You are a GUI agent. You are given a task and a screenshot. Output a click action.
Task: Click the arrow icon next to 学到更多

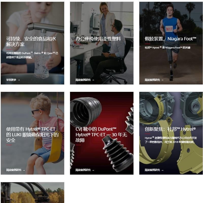[x=19, y=80]
